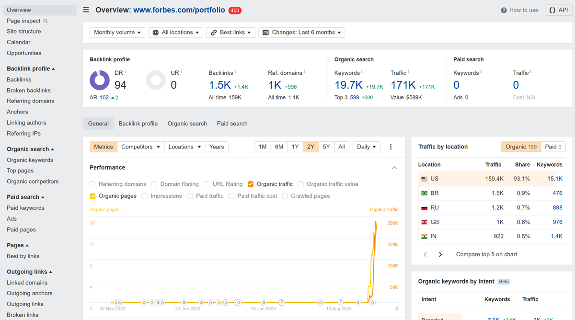Click the Russia flag in location table
This screenshot has width=575, height=320.
click(x=424, y=207)
